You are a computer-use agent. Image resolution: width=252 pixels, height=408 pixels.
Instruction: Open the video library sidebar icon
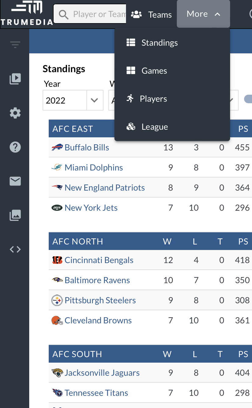pos(15,79)
